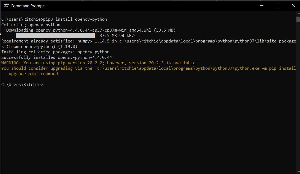Click the numpy requirement satisfied line

coord(109,41)
